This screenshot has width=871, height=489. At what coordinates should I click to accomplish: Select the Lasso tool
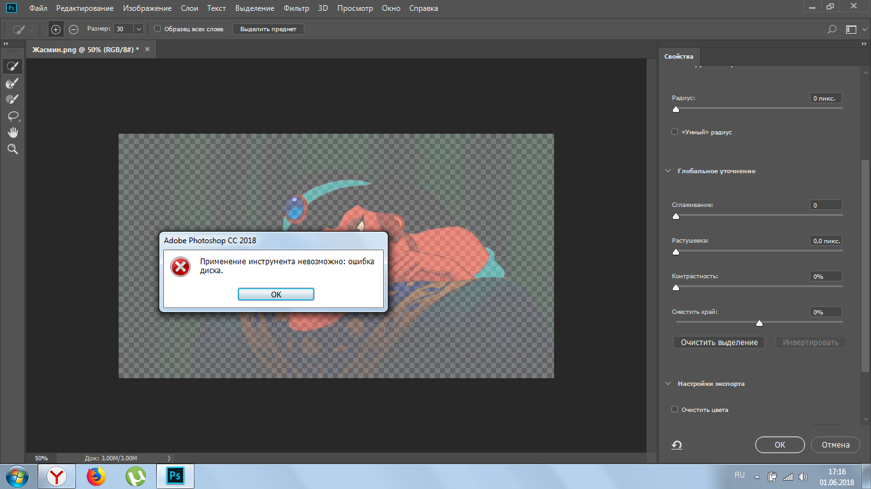coord(12,116)
